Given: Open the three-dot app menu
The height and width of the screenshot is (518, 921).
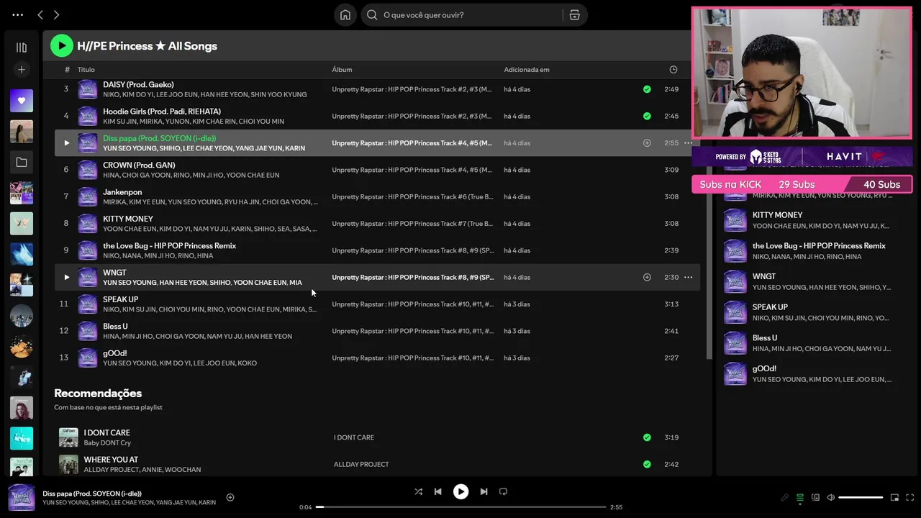Looking at the screenshot, I should click(18, 14).
